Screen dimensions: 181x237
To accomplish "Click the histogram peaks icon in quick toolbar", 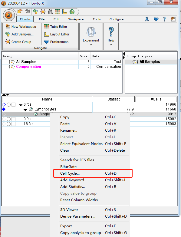I will [x=50, y=12].
